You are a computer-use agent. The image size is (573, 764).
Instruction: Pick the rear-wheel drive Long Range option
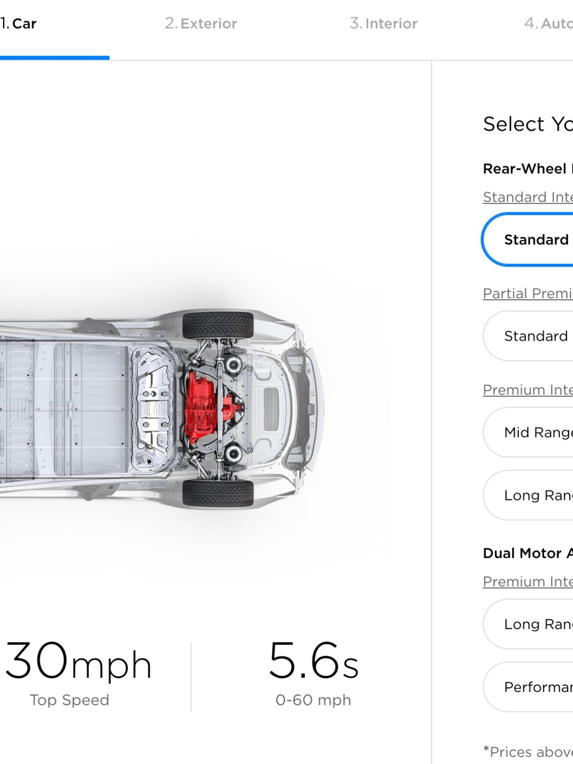[528, 495]
